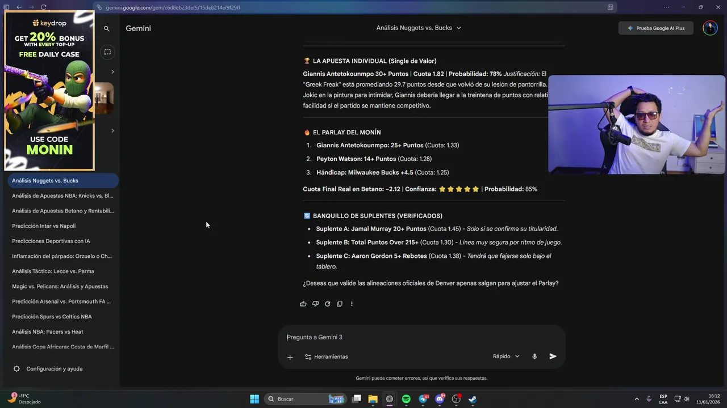
Task: Open the browser three-dot menu
Action: point(667,7)
